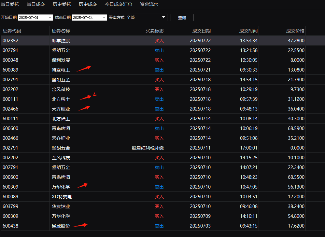Select the 保利发展 stock name
Screen dimensions: 325x237
[61, 60]
